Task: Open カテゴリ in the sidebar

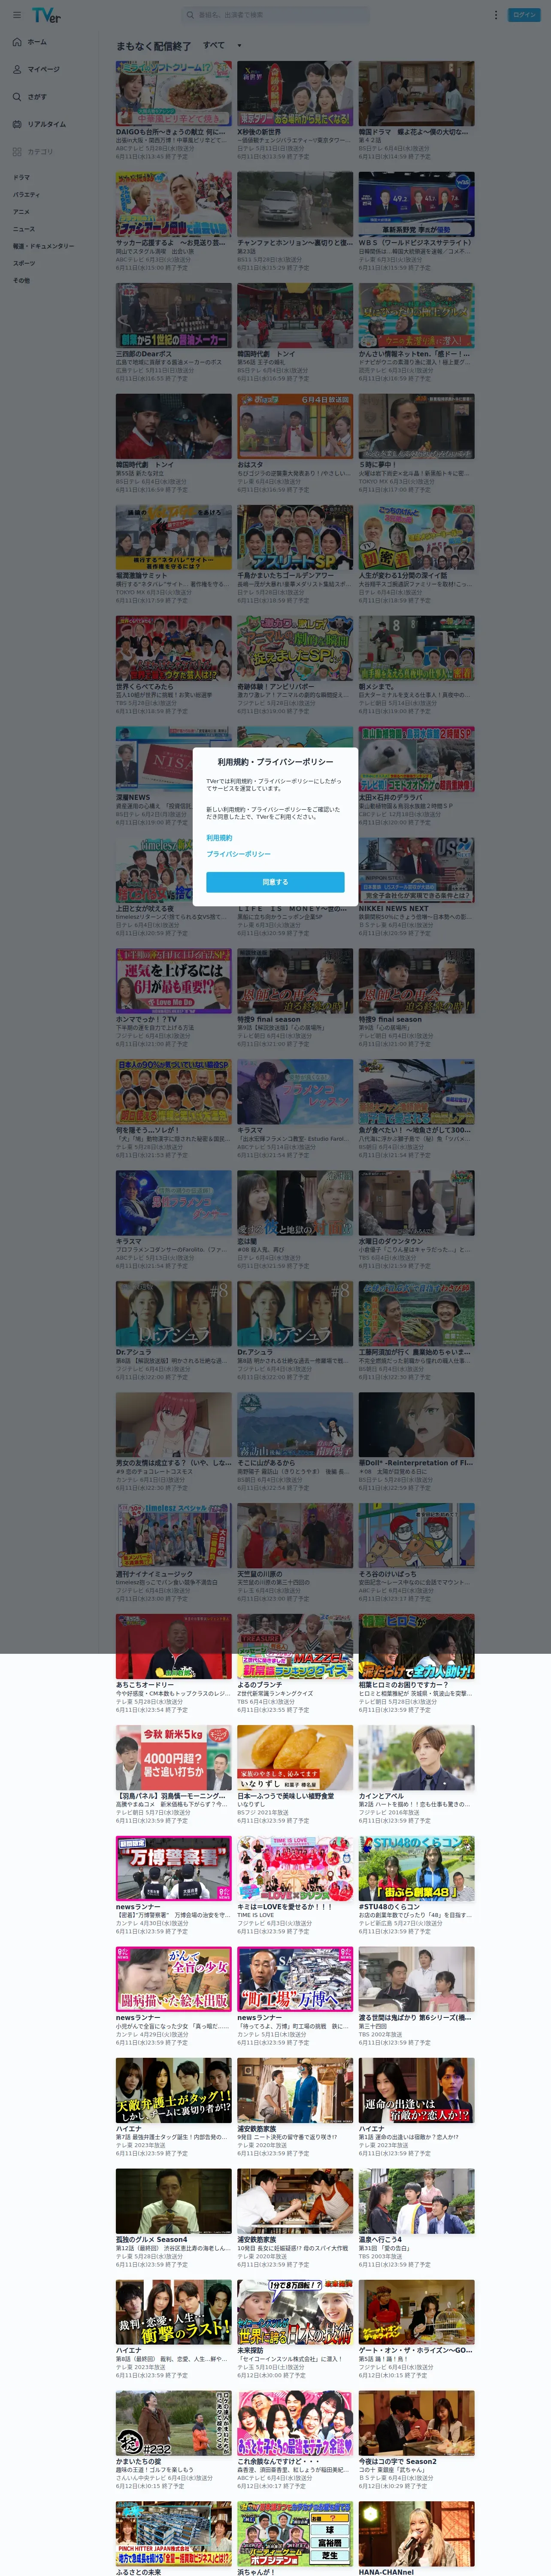Action: (33, 152)
